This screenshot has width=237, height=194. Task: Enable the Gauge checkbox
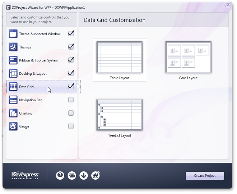[71, 126]
